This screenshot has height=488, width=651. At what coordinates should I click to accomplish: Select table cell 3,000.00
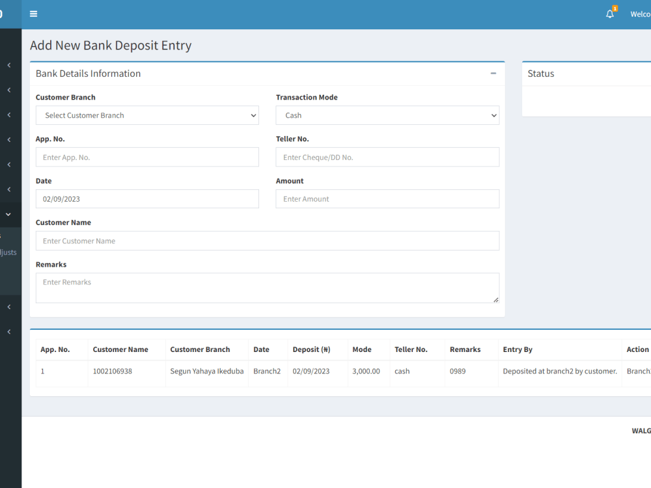[366, 372]
